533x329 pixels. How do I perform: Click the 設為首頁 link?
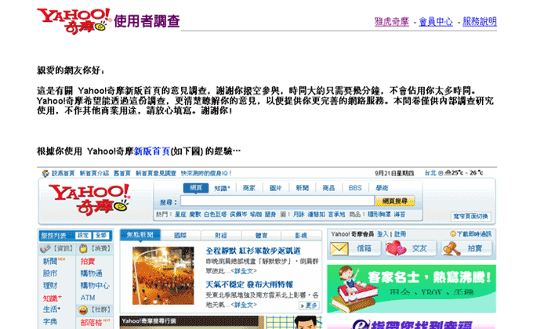coord(63,173)
